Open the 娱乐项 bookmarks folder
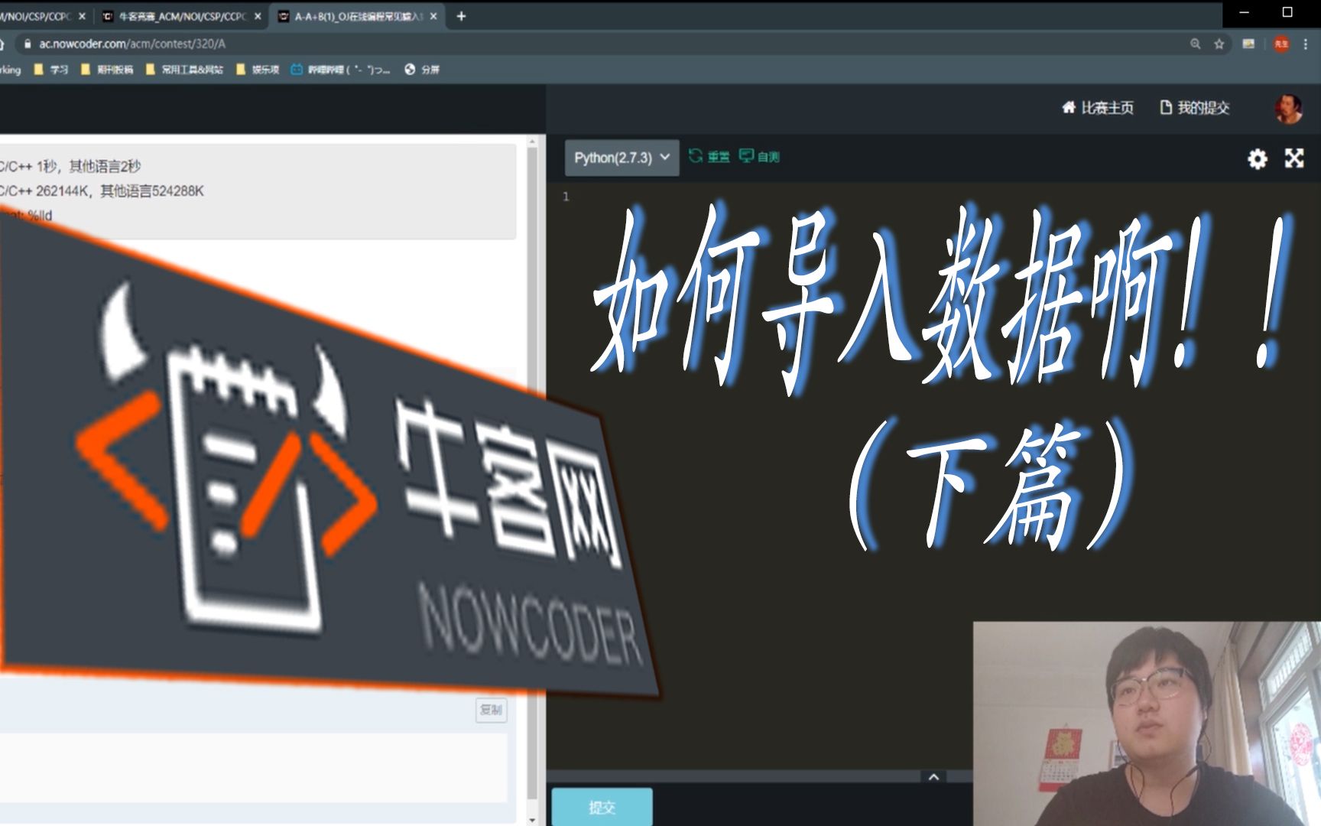Viewport: 1321px width, 826px height. coord(258,70)
